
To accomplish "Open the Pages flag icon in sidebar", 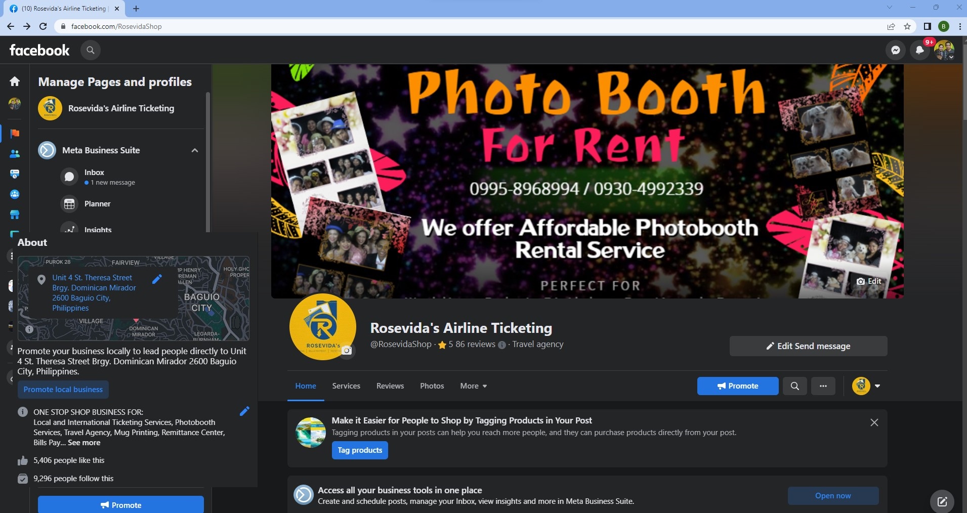I will pos(15,134).
